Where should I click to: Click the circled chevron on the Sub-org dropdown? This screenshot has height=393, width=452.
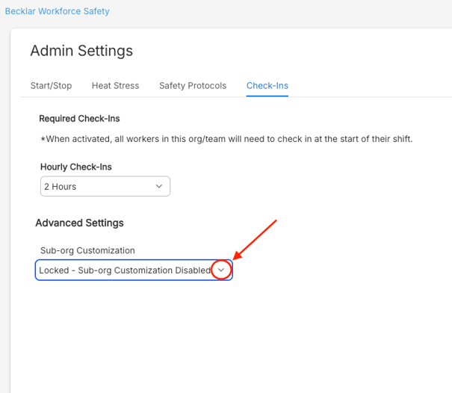coord(220,270)
